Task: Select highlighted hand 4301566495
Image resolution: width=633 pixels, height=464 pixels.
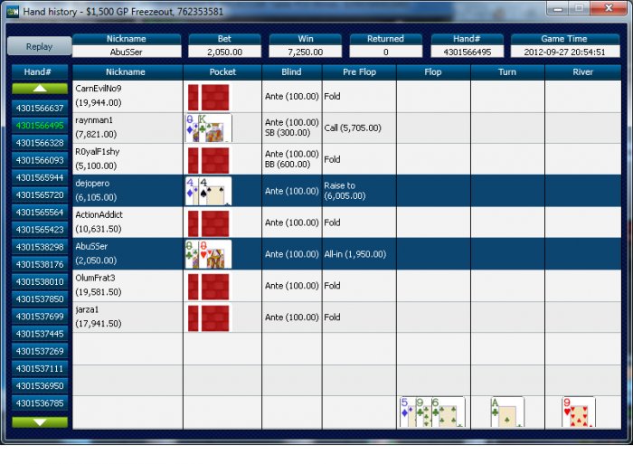Action: [40, 126]
